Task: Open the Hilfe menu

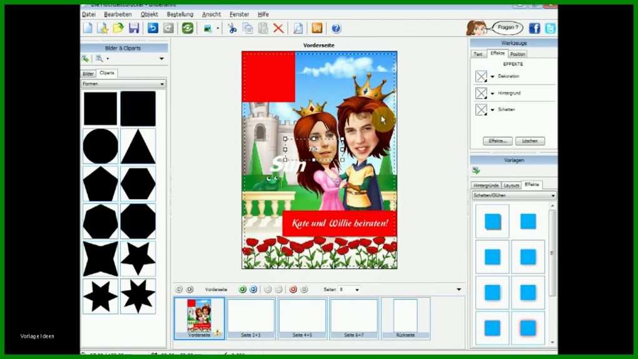Action: tap(263, 14)
